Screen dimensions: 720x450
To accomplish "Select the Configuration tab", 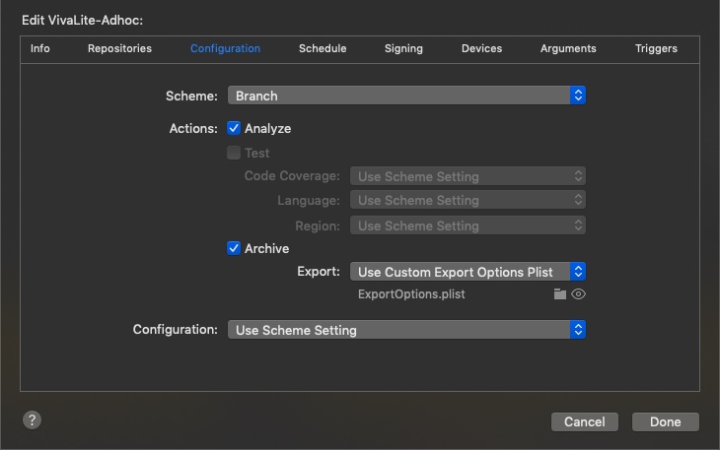I will (225, 48).
